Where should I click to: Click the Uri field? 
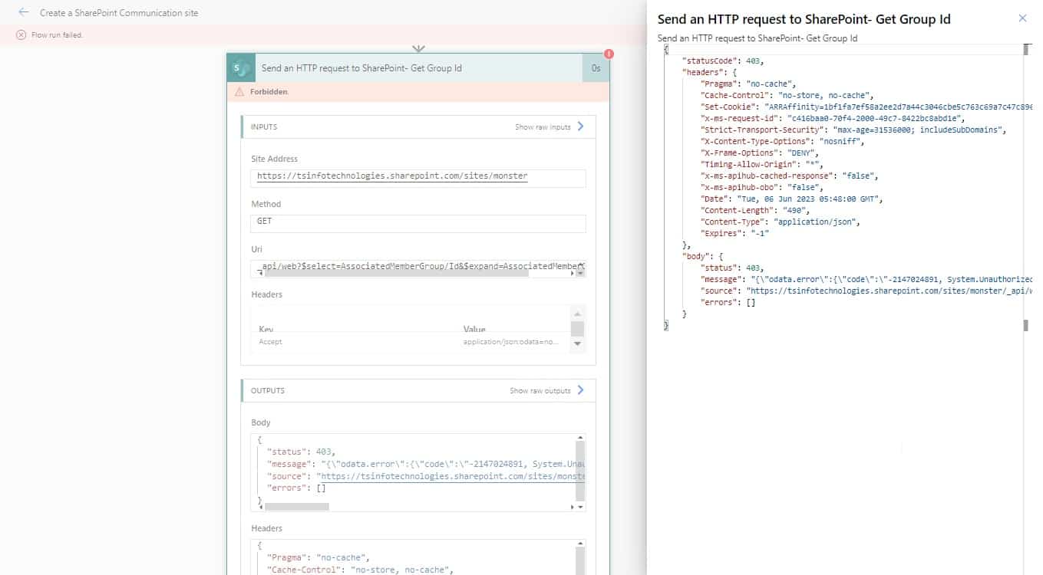pyautogui.click(x=418, y=268)
